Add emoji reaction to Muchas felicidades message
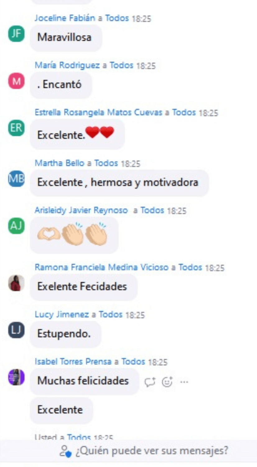257x467 pixels. click(x=167, y=382)
